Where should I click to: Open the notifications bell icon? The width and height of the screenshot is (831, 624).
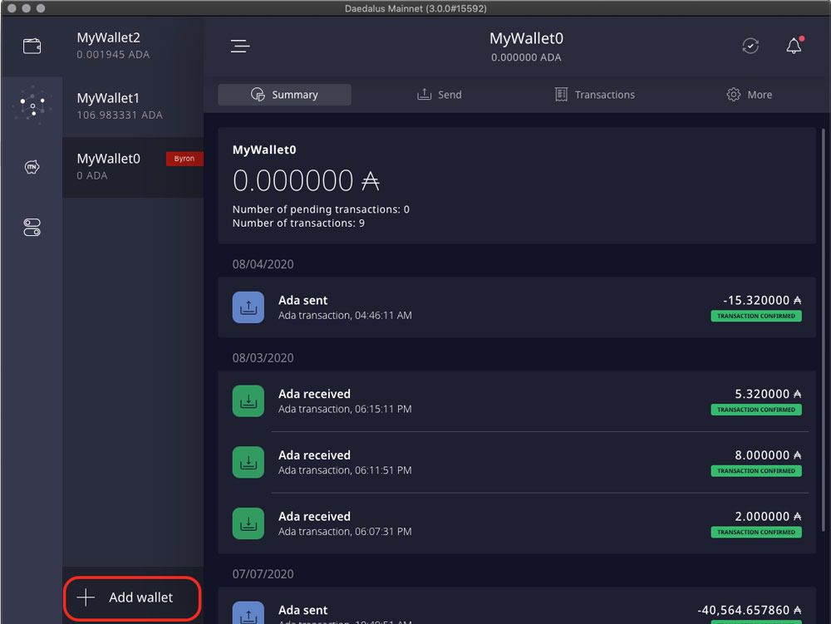click(794, 47)
